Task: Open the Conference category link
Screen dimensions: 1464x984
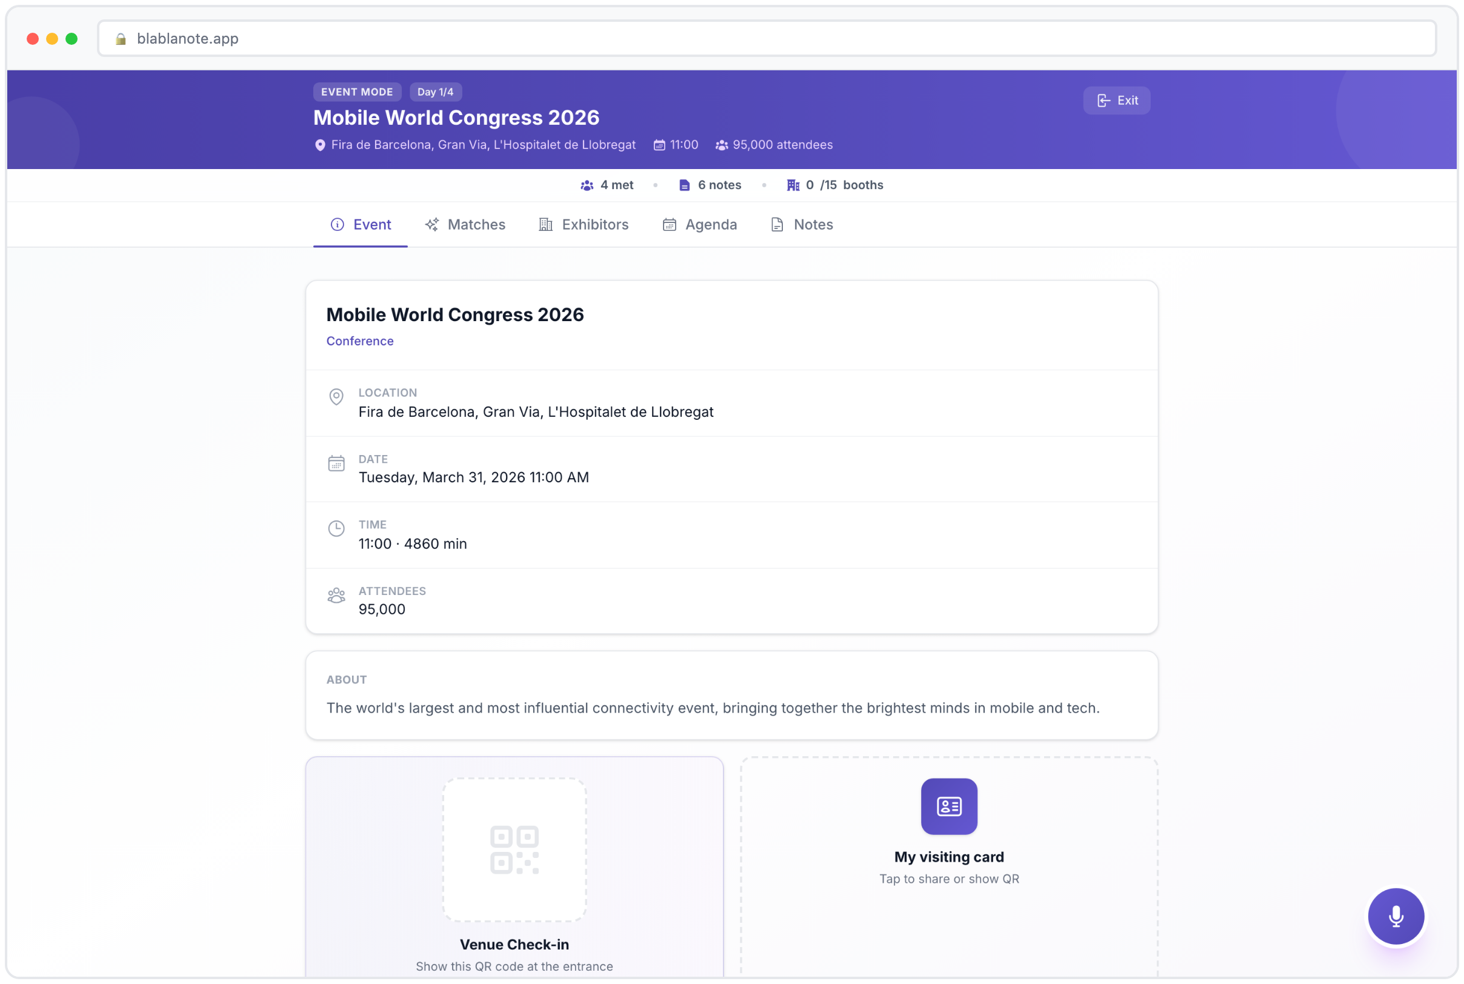Action: (x=359, y=341)
